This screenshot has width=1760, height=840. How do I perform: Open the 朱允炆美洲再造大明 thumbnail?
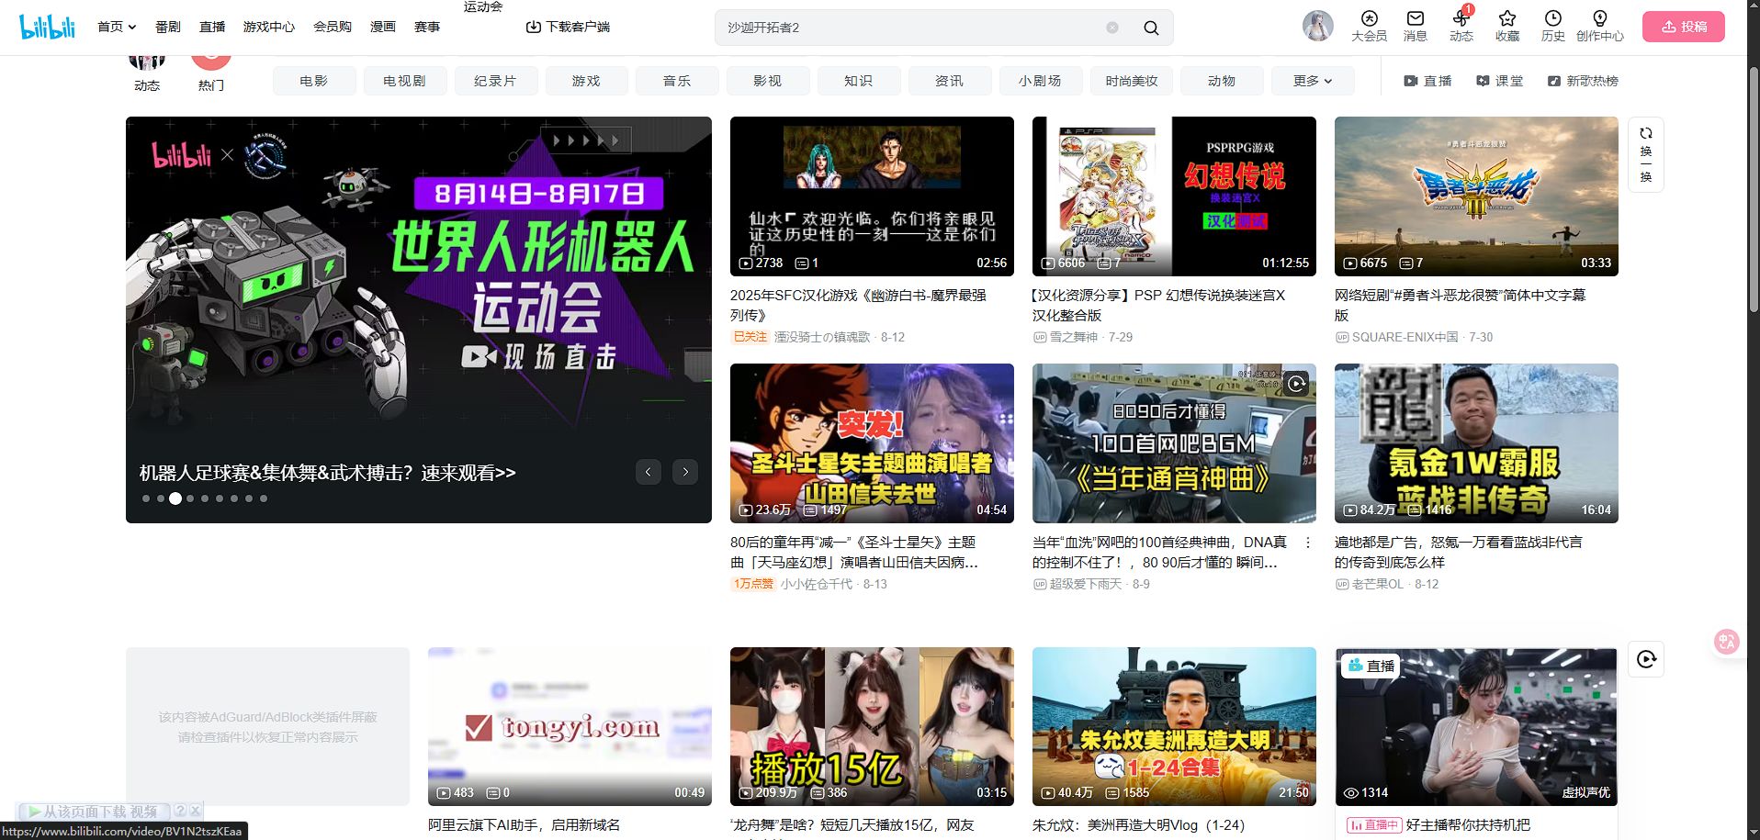point(1174,727)
